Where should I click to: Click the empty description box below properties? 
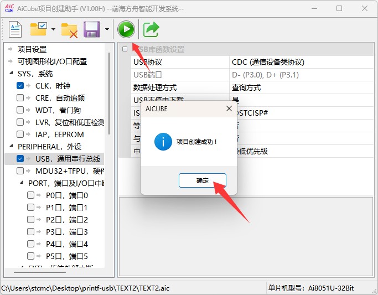pyautogui.click(x=246, y=237)
